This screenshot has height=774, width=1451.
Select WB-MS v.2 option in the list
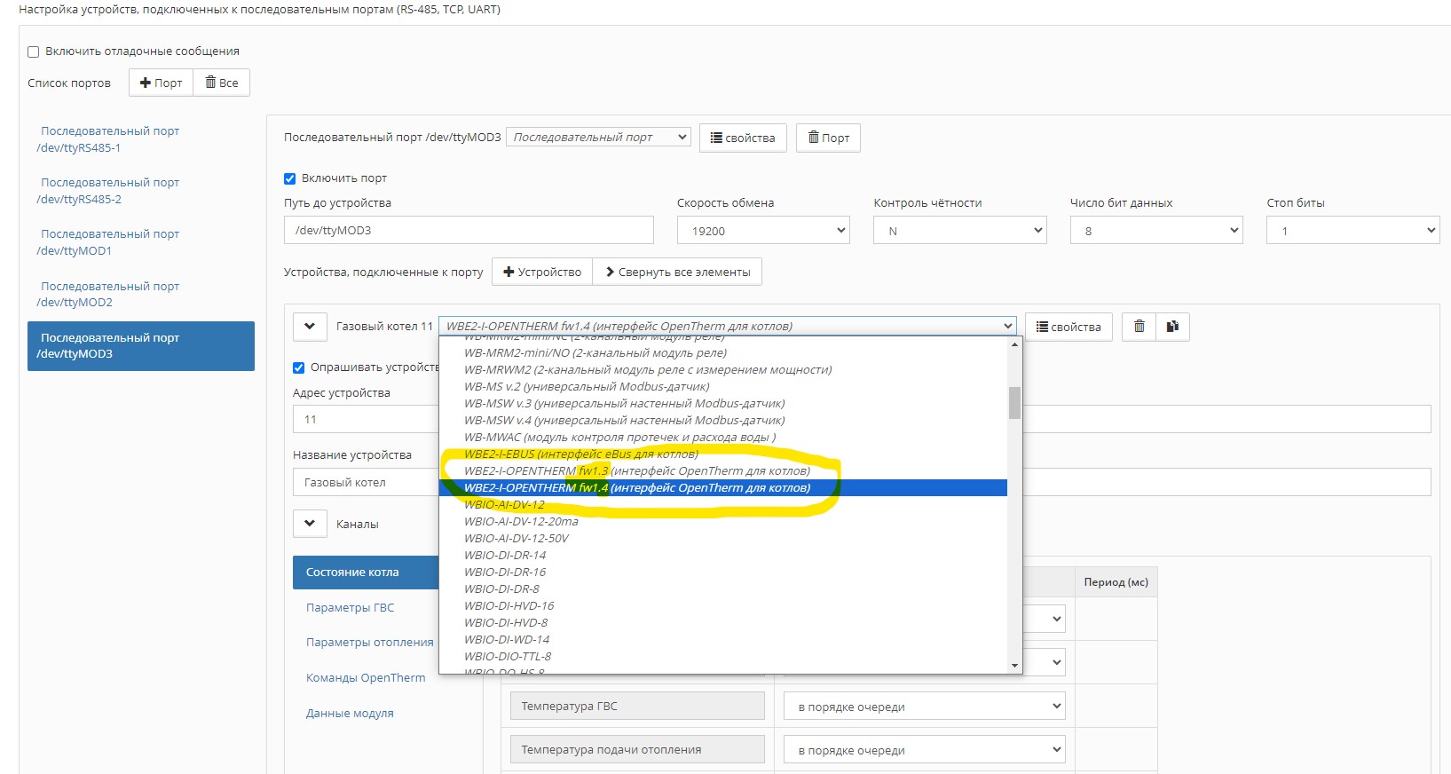coord(723,387)
